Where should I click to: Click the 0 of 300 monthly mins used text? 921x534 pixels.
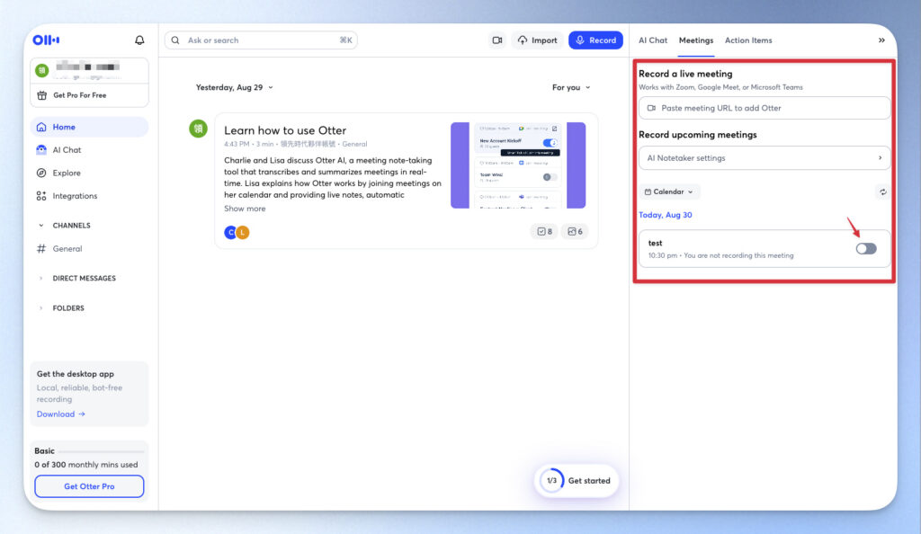point(85,465)
